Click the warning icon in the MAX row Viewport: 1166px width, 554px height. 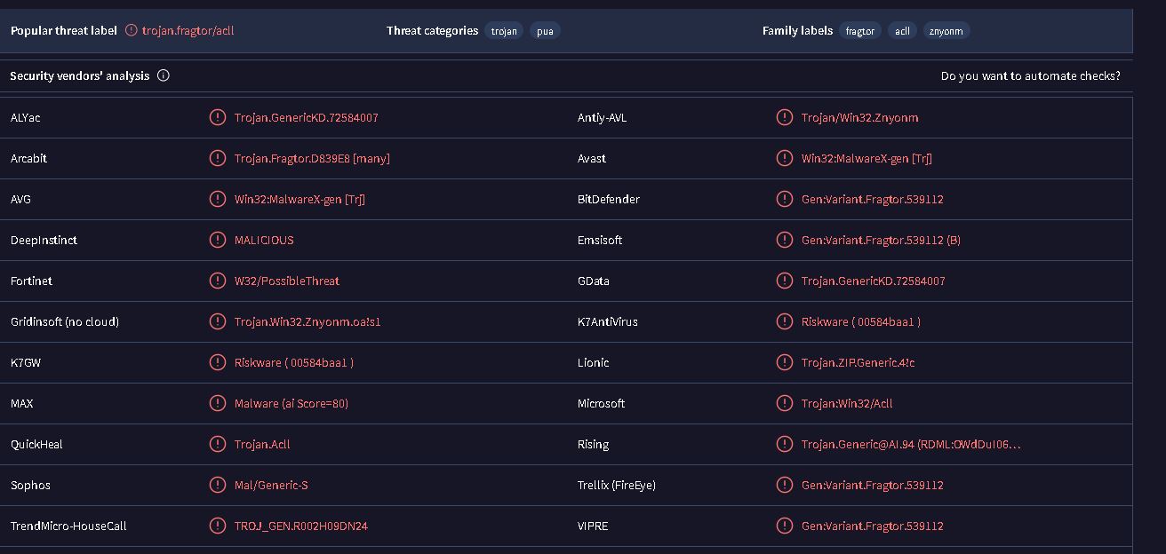coord(218,403)
